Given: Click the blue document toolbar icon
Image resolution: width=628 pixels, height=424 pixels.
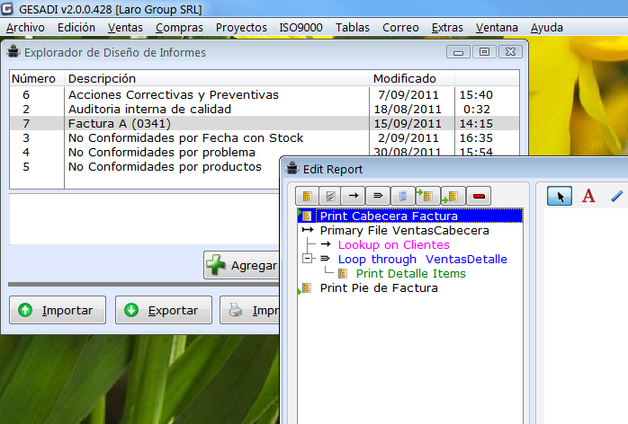Looking at the screenshot, I should pos(402,196).
